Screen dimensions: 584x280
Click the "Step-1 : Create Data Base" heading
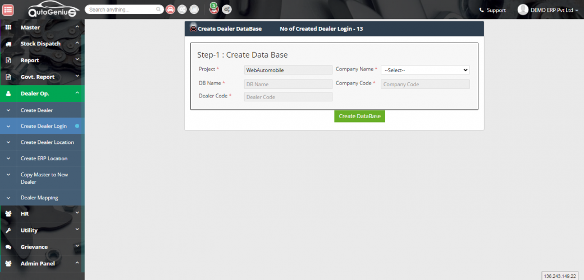coord(243,55)
